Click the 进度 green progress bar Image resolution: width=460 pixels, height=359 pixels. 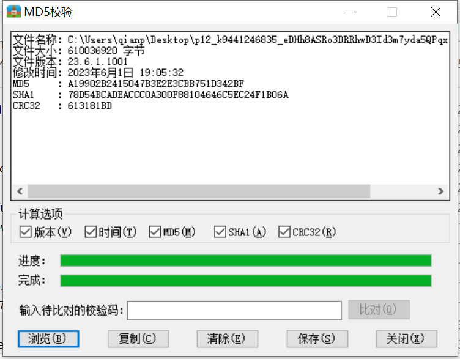pos(246,261)
